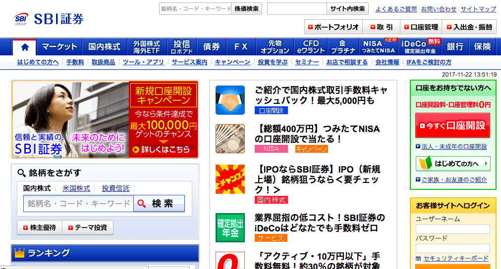The image size is (501, 269).
Task: Click the green 確定拠出年金 icon
Action: pyautogui.click(x=230, y=227)
